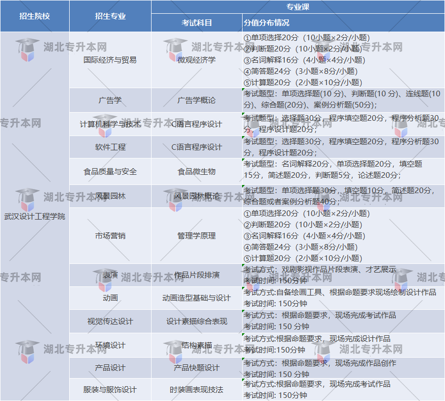The image size is (445, 401).
Task: Click the 专业课 header cell
Action: 298,7
